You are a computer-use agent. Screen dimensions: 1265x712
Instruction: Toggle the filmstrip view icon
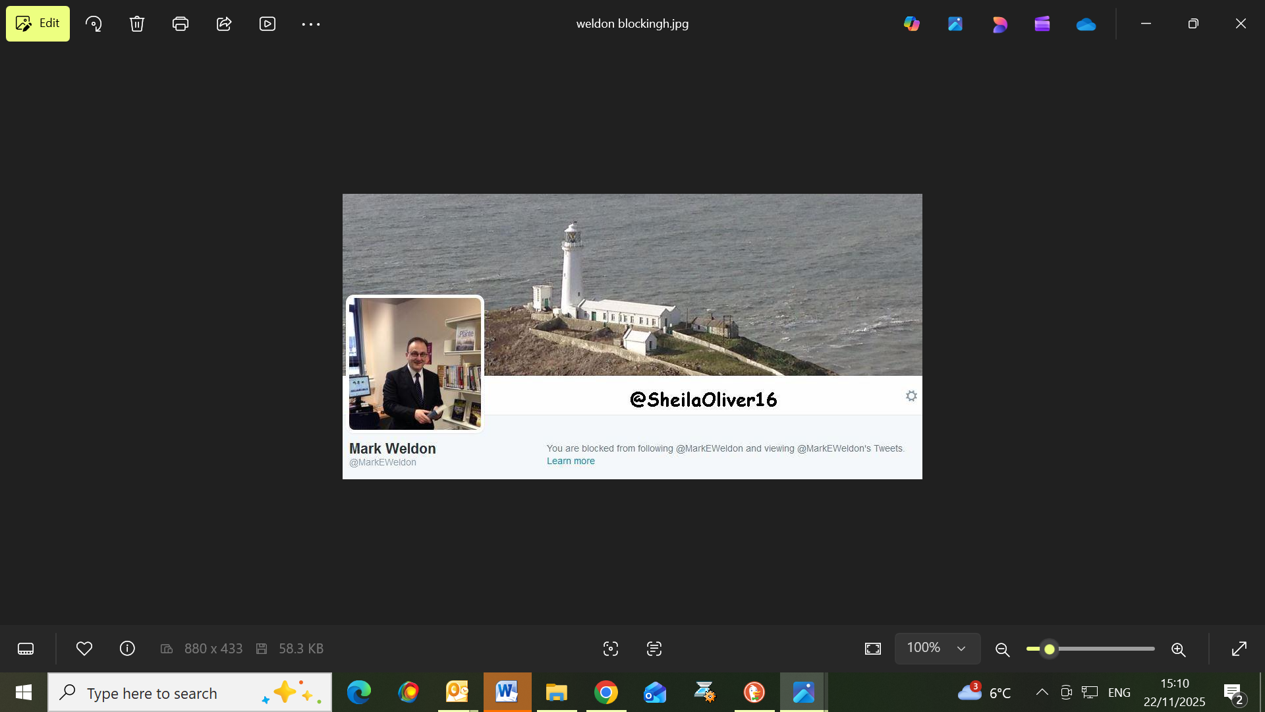[x=26, y=649]
